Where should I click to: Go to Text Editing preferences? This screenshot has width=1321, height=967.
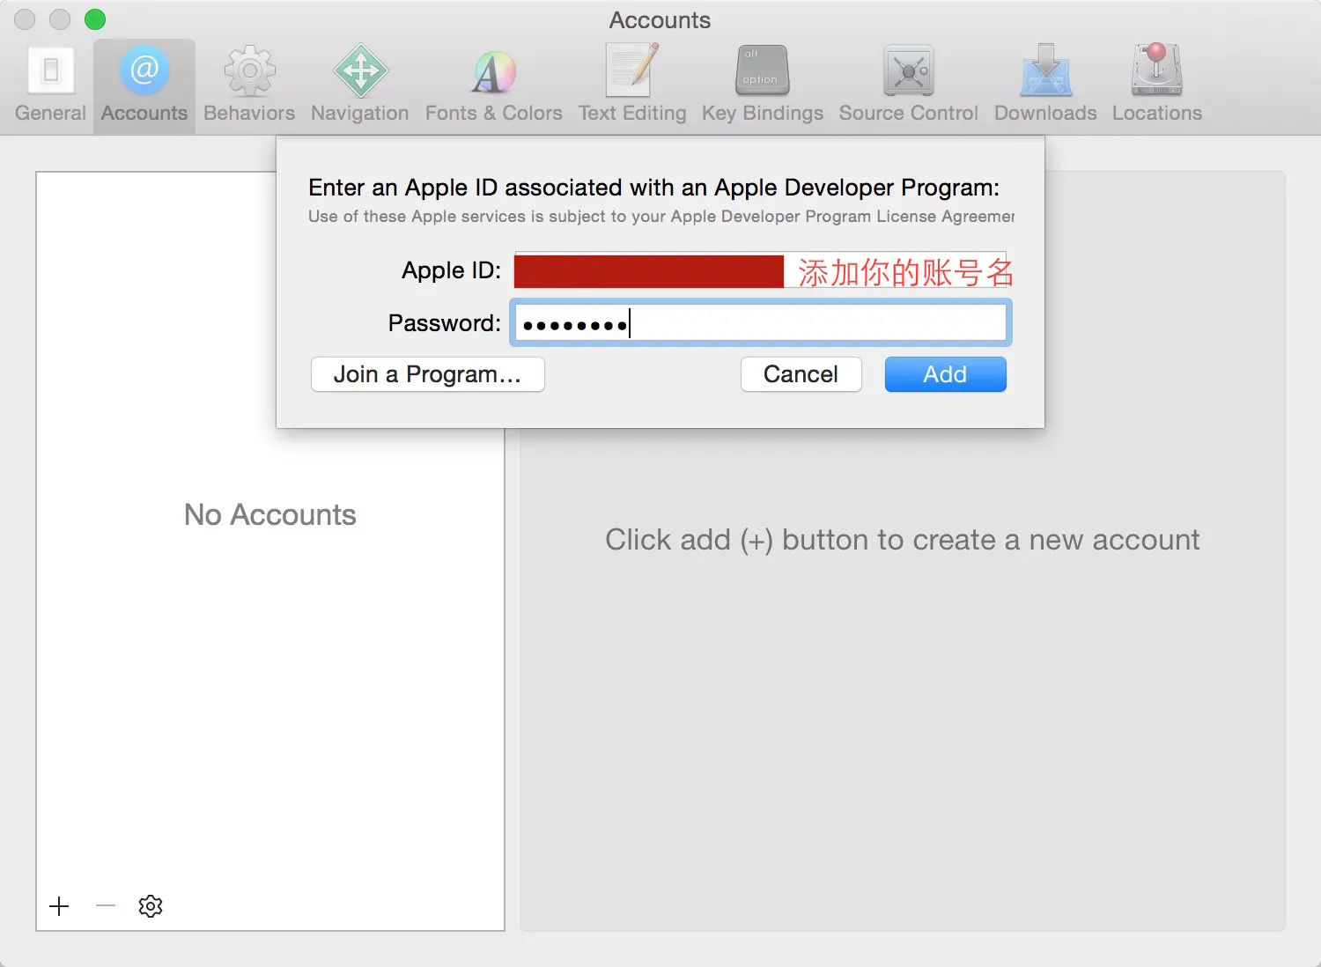coord(632,85)
